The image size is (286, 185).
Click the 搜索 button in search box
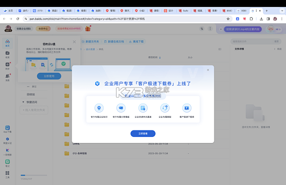tap(276, 42)
